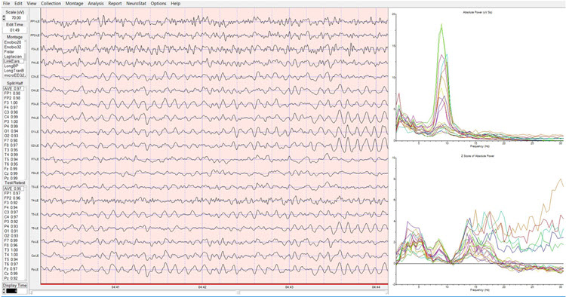Open the NeuroStat menu

click(136, 4)
